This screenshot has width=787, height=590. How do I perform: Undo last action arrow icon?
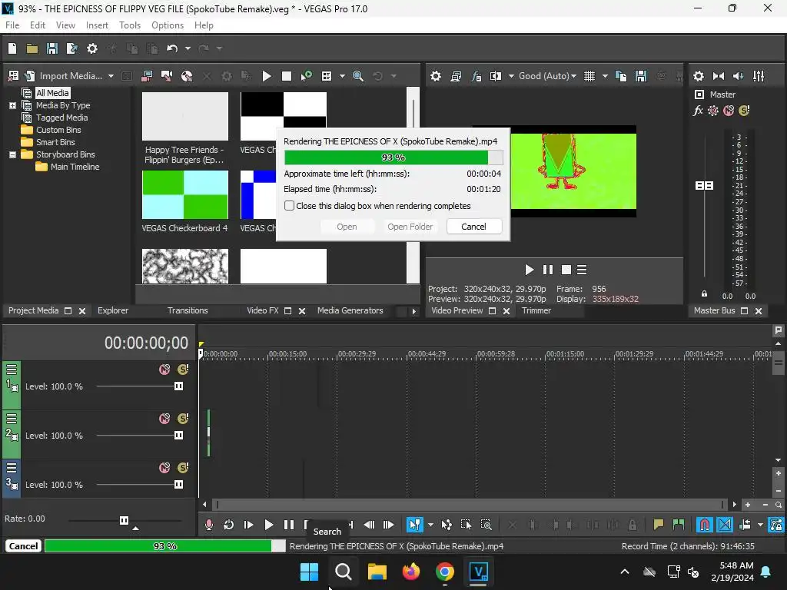172,48
